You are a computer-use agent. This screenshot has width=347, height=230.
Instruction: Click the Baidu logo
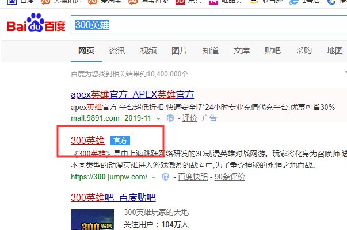click(x=36, y=22)
